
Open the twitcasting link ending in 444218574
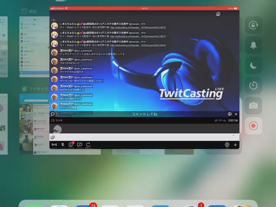[x=138, y=45]
